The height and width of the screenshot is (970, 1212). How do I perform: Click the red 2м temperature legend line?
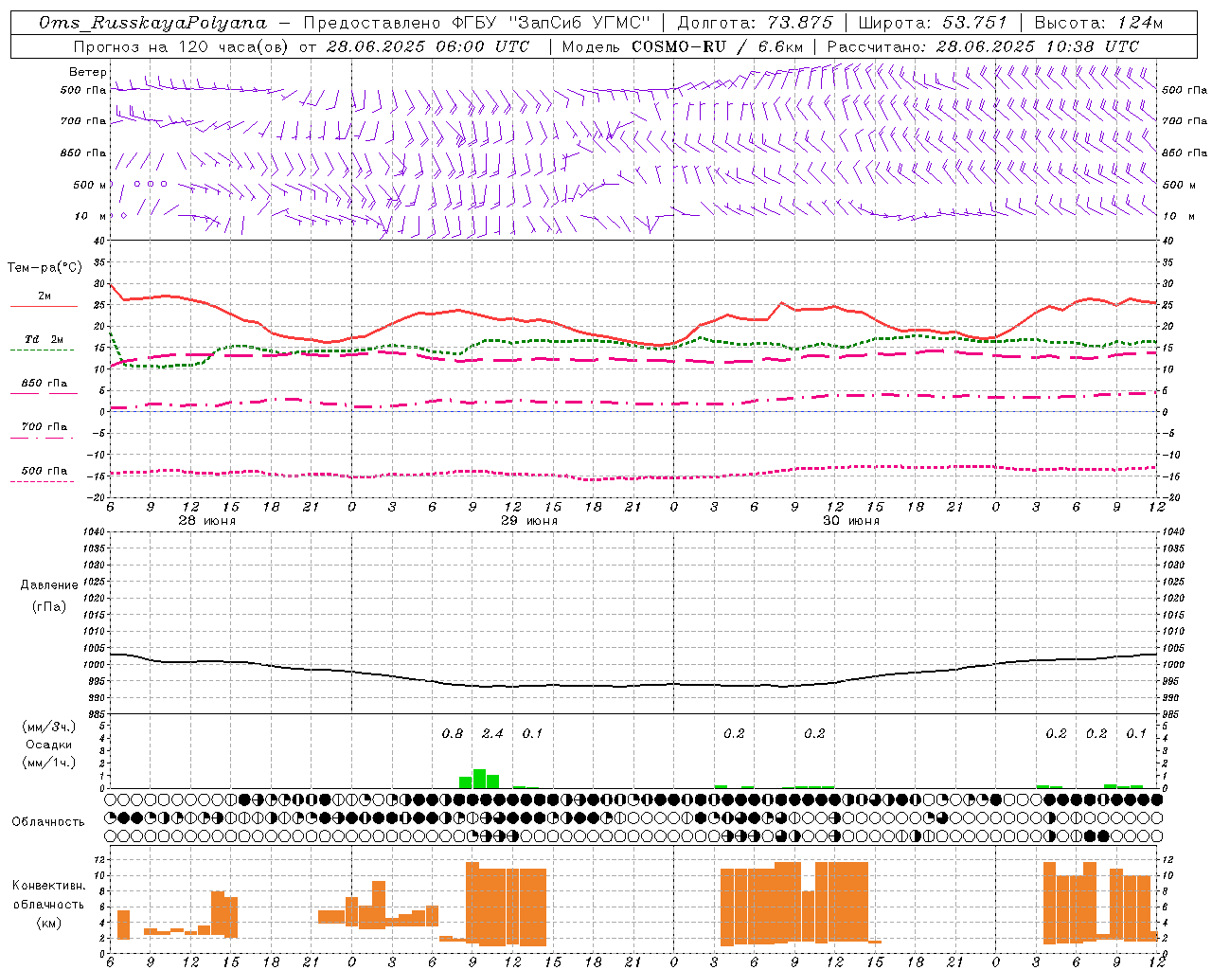pyautogui.click(x=44, y=306)
